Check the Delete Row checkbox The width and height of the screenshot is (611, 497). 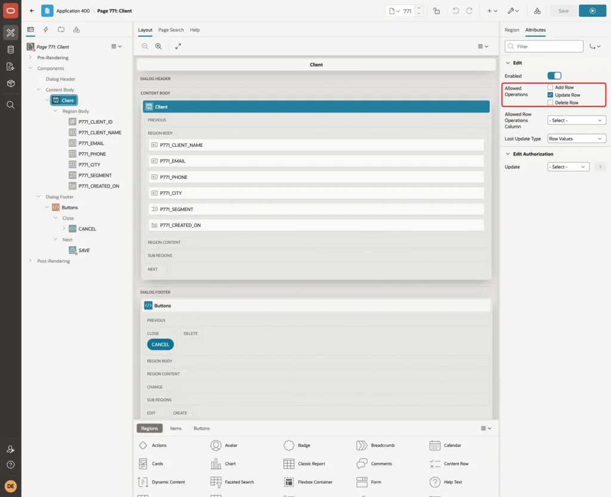pos(550,103)
